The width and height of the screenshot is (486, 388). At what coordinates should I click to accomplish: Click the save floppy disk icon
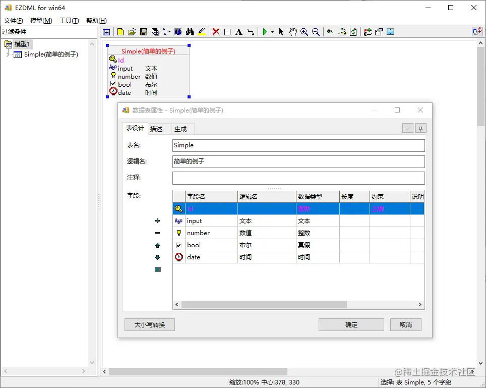[144, 32]
